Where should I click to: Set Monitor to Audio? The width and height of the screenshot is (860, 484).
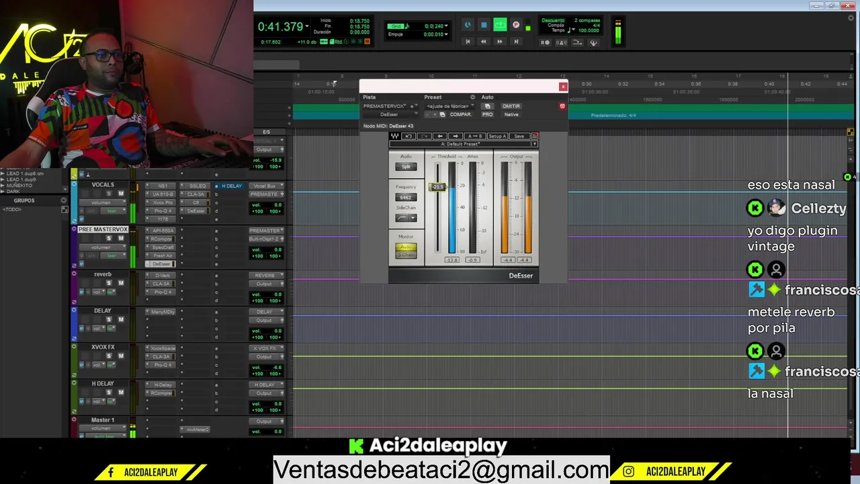pyautogui.click(x=406, y=247)
